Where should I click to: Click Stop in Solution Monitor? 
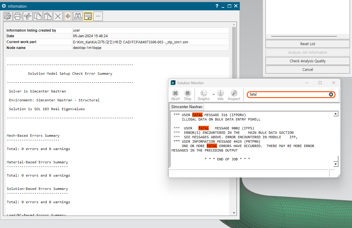pyautogui.click(x=188, y=95)
